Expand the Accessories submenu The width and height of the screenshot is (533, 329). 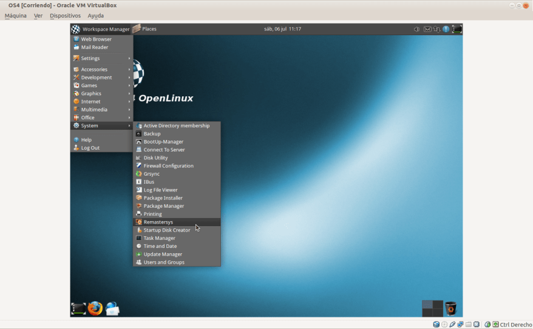point(101,70)
